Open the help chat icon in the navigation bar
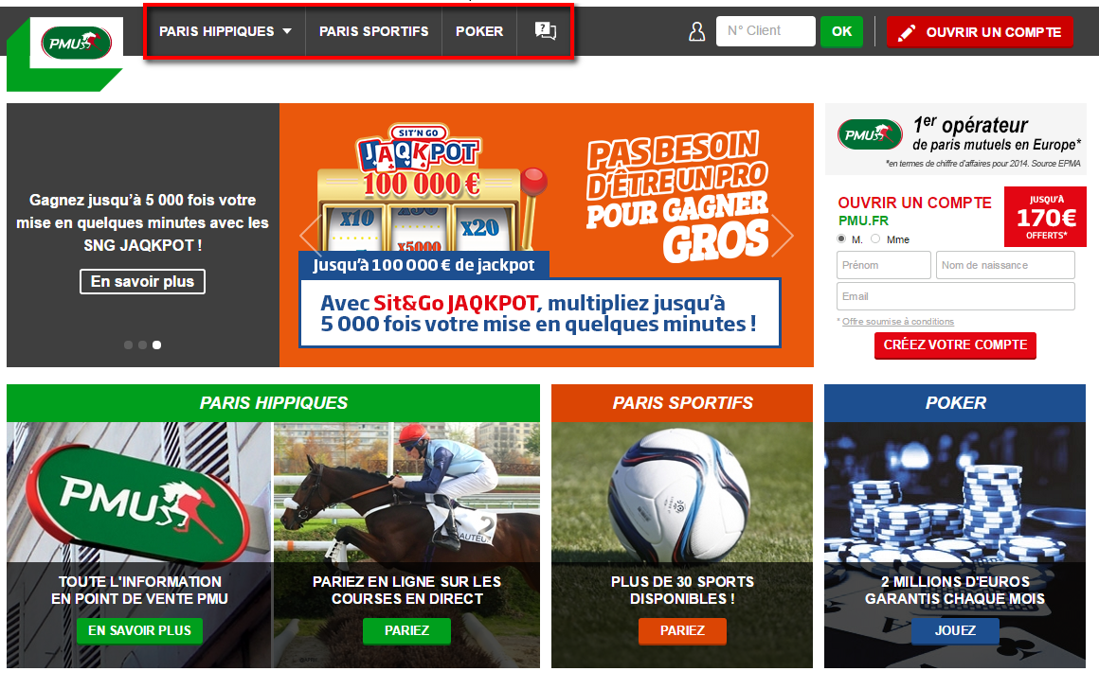 (546, 31)
